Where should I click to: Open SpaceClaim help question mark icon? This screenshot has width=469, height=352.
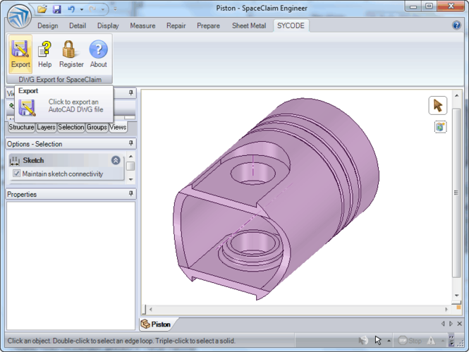pos(456,25)
